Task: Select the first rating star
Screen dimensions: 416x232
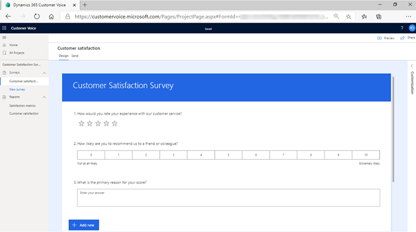Action: [x=82, y=124]
